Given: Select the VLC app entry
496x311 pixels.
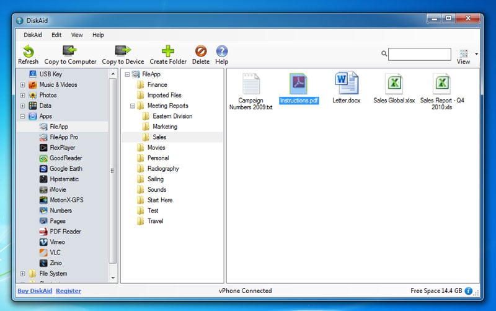Looking at the screenshot, I should (x=50, y=253).
